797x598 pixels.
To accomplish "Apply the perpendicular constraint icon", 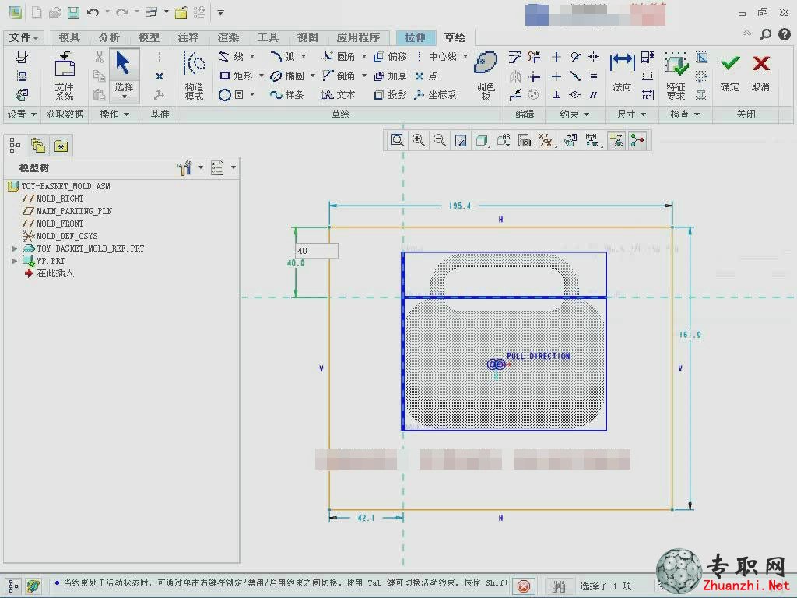I will [x=556, y=94].
